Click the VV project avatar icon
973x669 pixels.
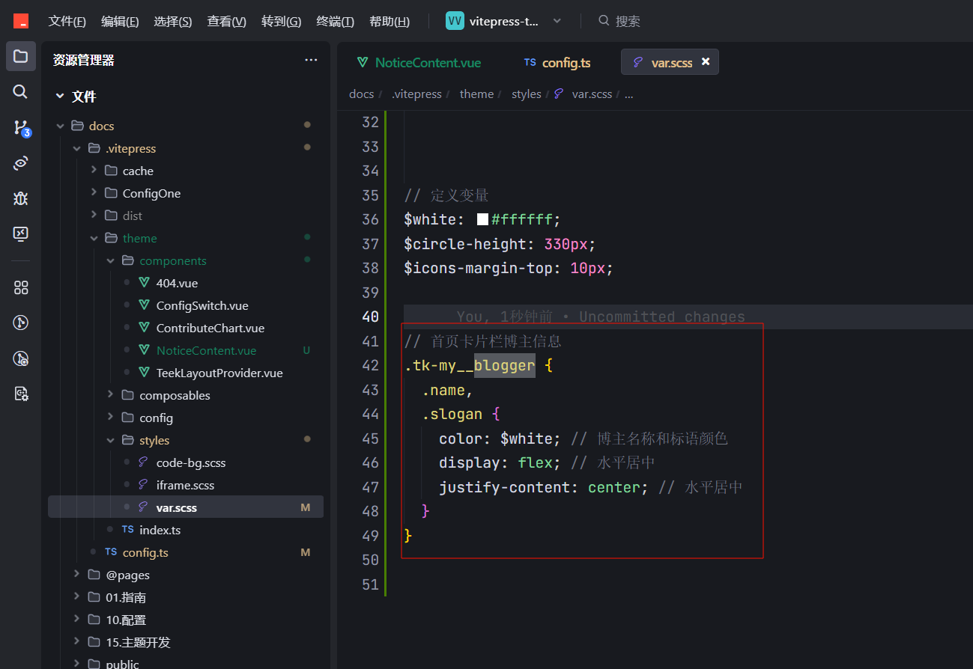pos(455,21)
